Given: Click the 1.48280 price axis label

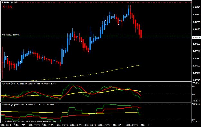Looking at the screenshot, I should click(x=196, y=22).
